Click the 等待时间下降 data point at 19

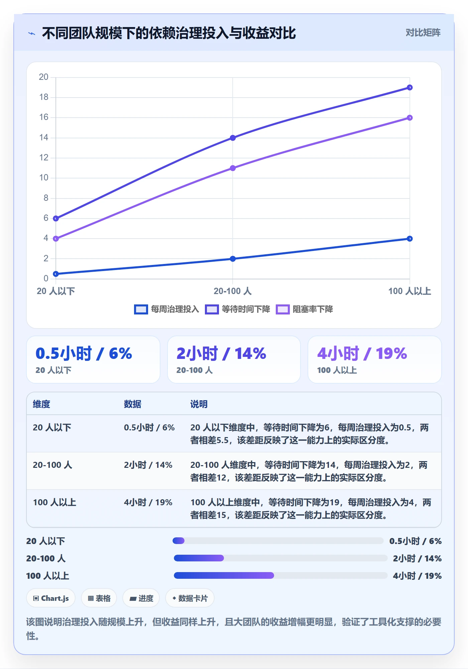click(409, 88)
